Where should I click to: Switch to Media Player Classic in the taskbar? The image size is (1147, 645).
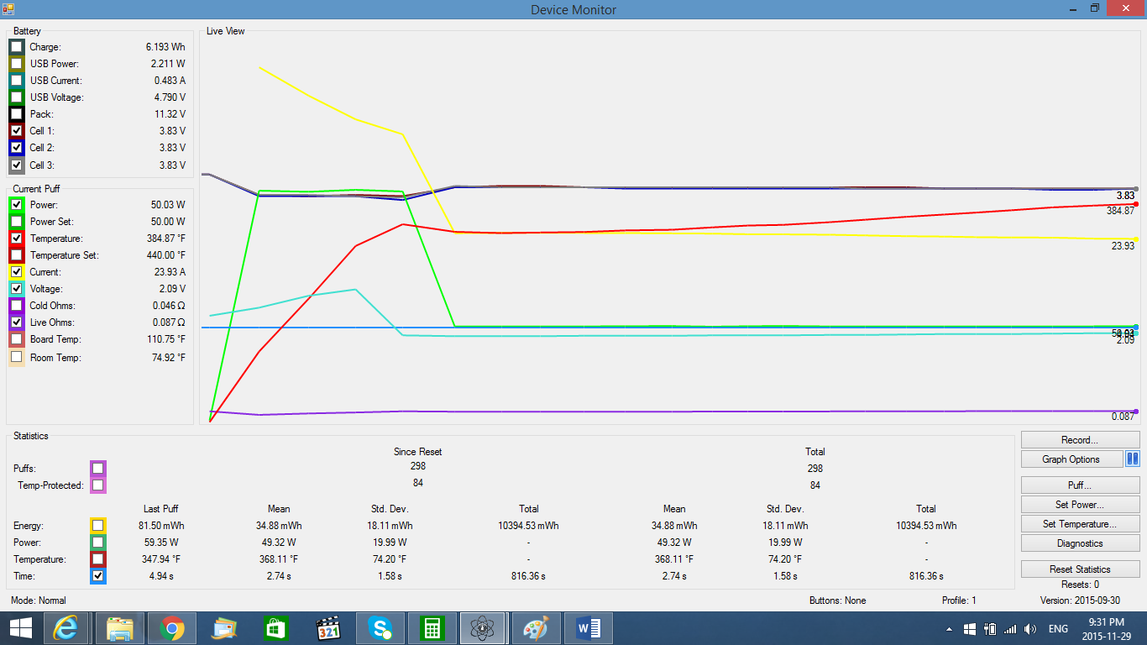tap(327, 628)
